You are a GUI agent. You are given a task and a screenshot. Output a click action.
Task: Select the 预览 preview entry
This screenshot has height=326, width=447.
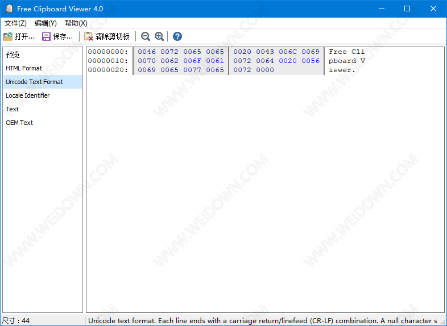click(43, 55)
